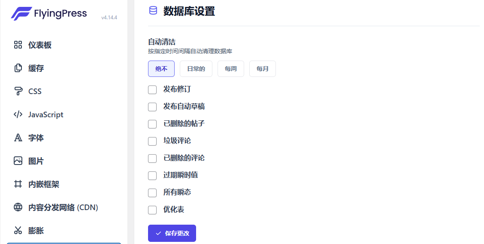The width and height of the screenshot is (484, 244).
Task: Open the 膨胀 scissors icon
Action: 18,231
